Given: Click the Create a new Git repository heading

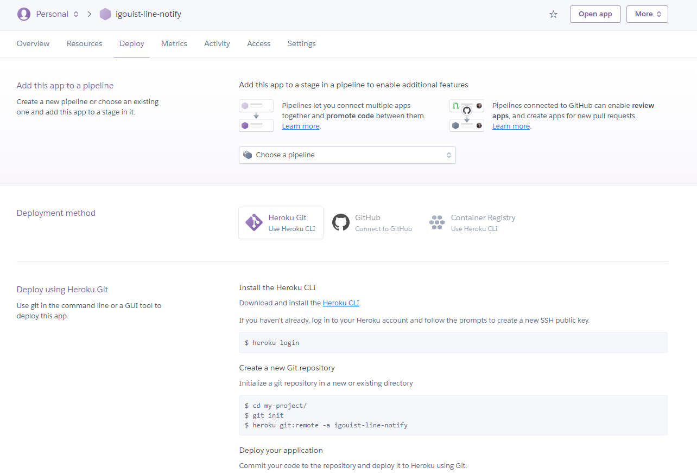Looking at the screenshot, I should (287, 368).
